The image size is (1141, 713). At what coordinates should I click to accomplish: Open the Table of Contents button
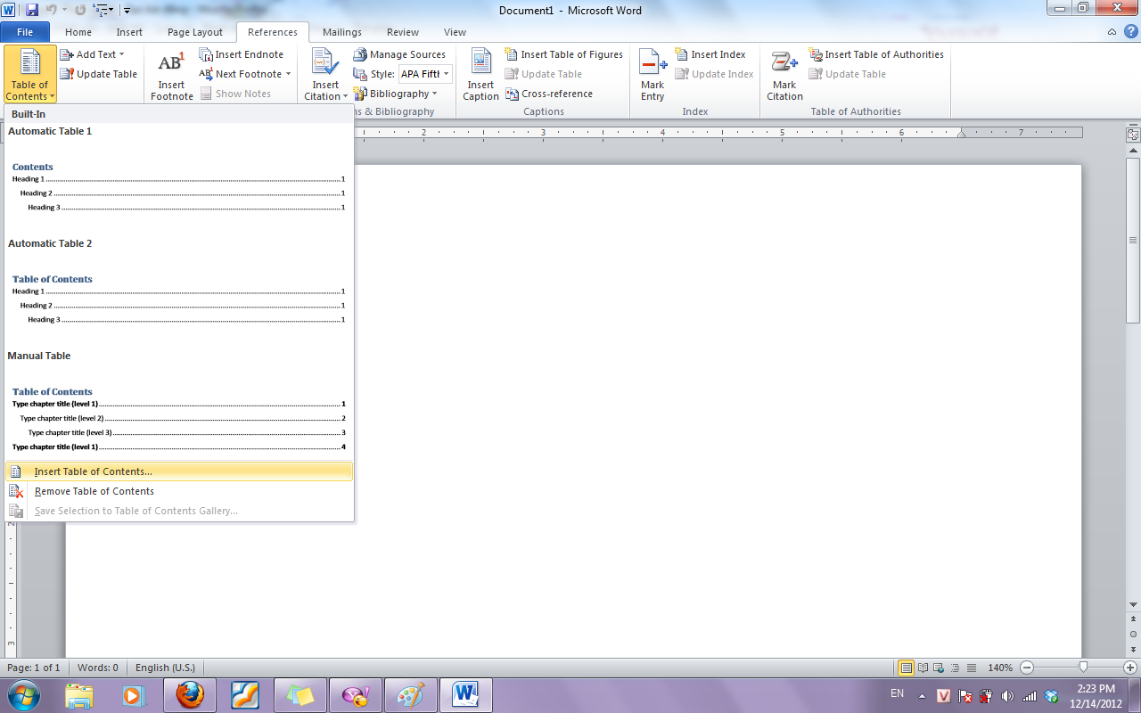30,74
